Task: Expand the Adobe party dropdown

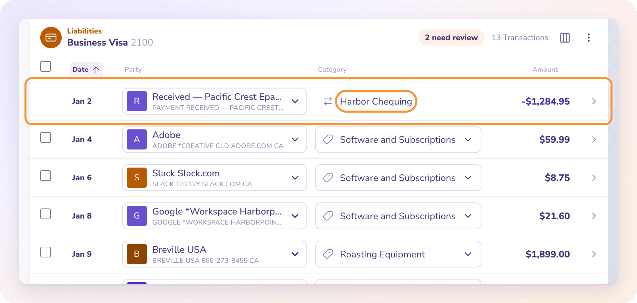Action: (295, 139)
